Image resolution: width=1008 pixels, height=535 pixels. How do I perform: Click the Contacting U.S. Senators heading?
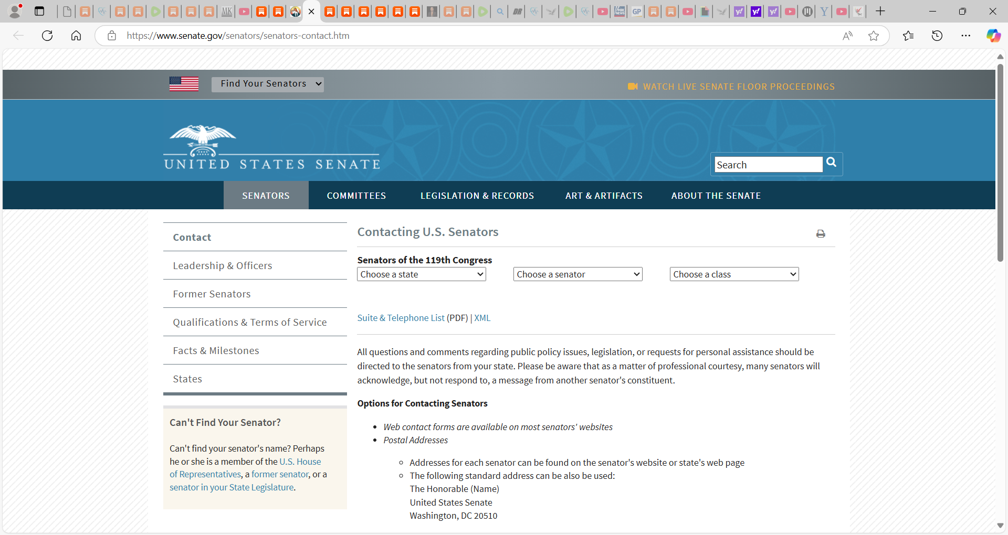(428, 232)
